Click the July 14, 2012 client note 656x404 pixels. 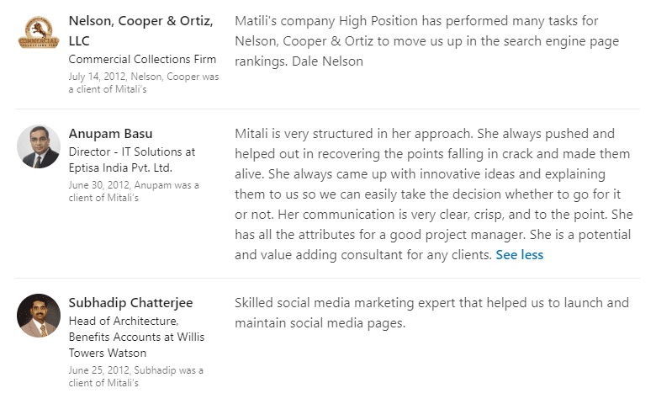[144, 82]
